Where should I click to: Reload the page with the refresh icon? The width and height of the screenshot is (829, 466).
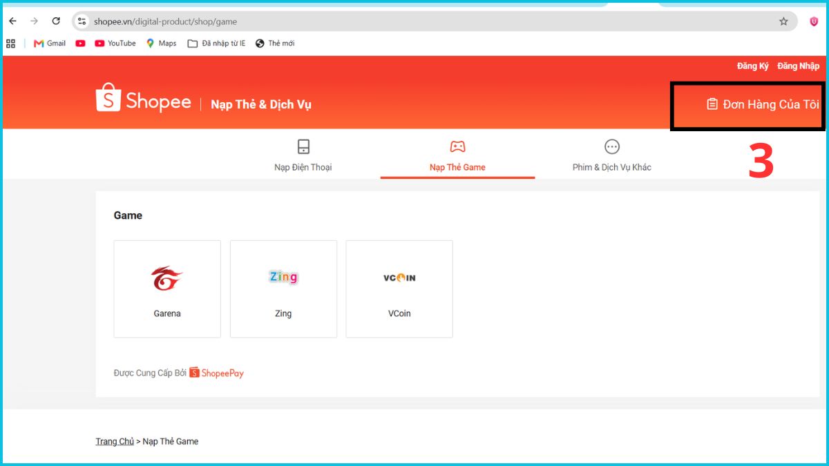coord(57,21)
